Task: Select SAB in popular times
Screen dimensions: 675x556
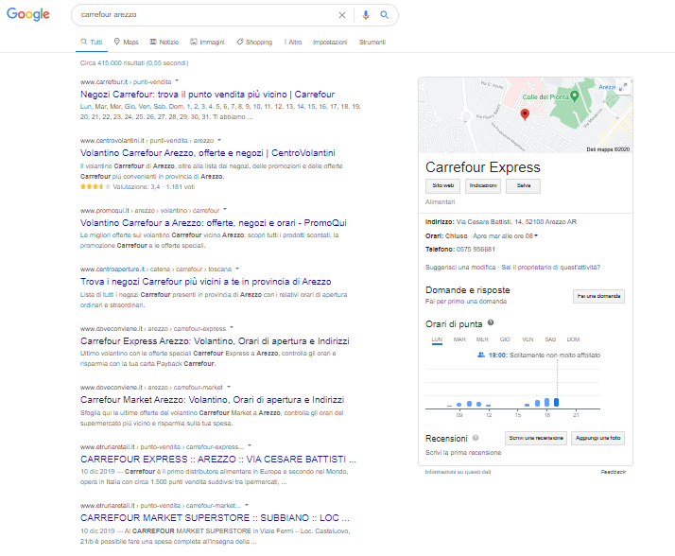Action: [x=550, y=339]
